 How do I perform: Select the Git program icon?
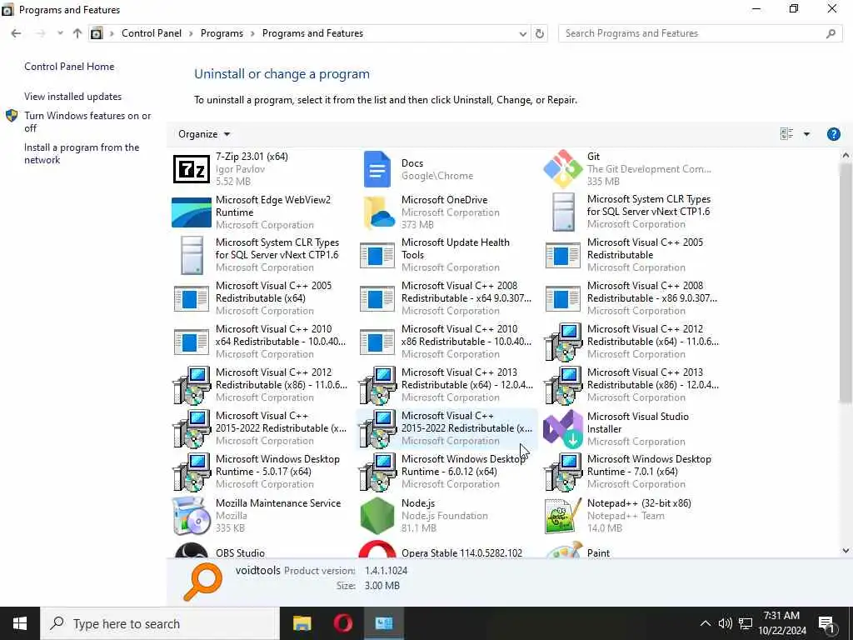click(x=563, y=168)
